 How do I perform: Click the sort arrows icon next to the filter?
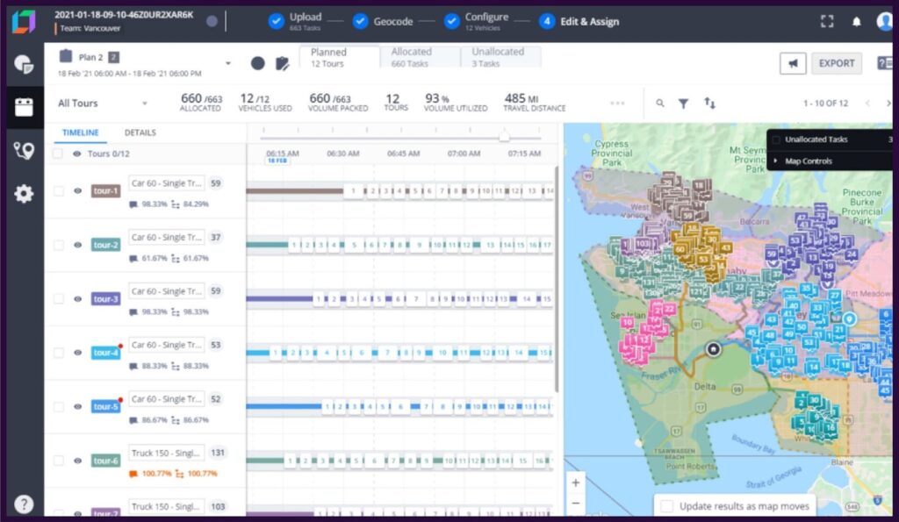click(x=711, y=103)
